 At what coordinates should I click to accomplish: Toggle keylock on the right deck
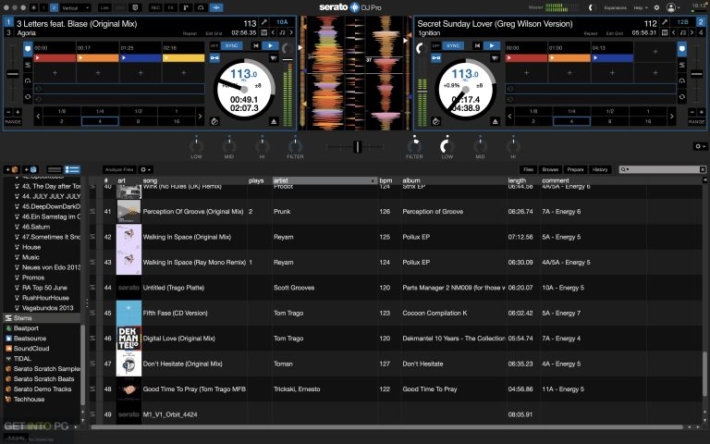436,57
